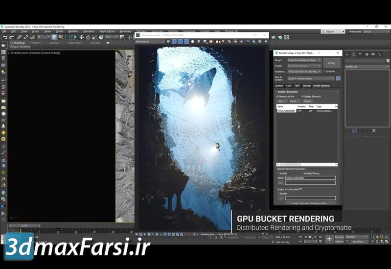Activate the Select and Move tool
The width and height of the screenshot is (391, 269).
[81, 37]
